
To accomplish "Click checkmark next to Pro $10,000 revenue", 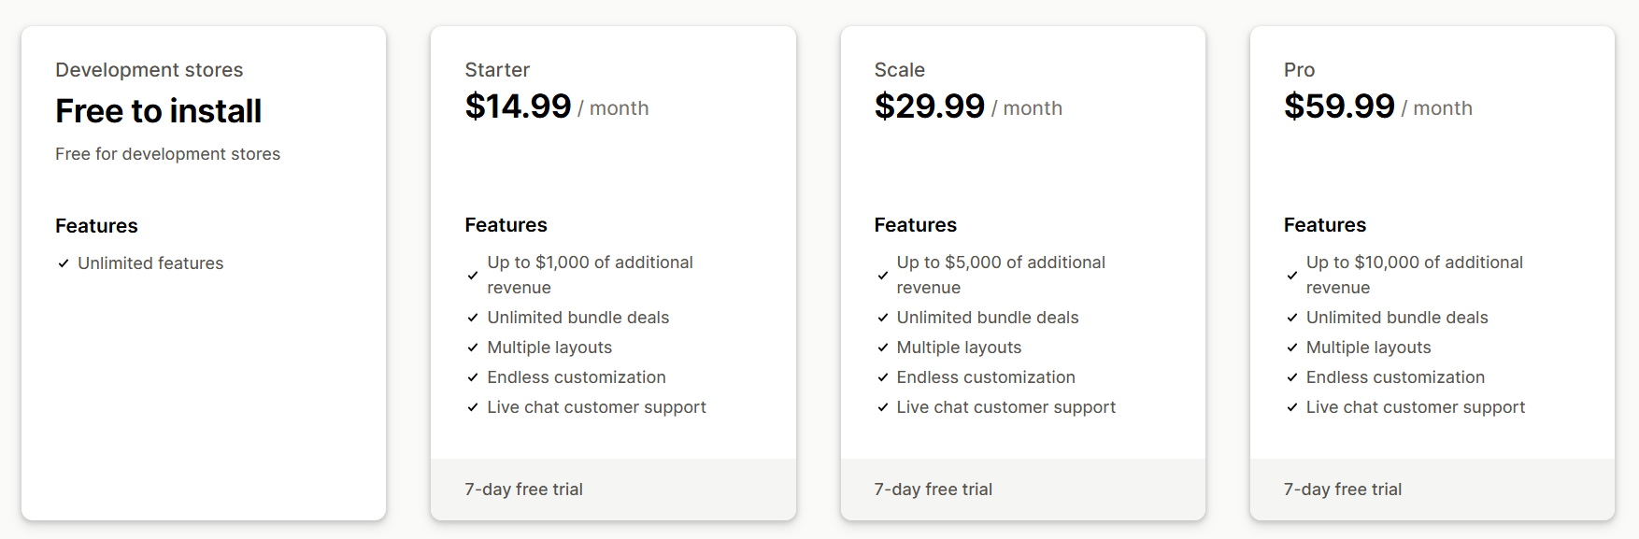I will click(x=1291, y=276).
